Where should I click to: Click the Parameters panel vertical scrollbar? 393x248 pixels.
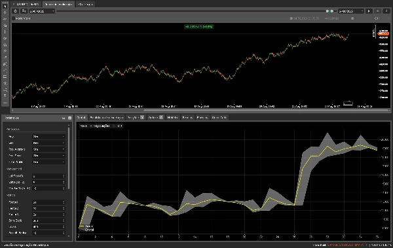(69, 158)
